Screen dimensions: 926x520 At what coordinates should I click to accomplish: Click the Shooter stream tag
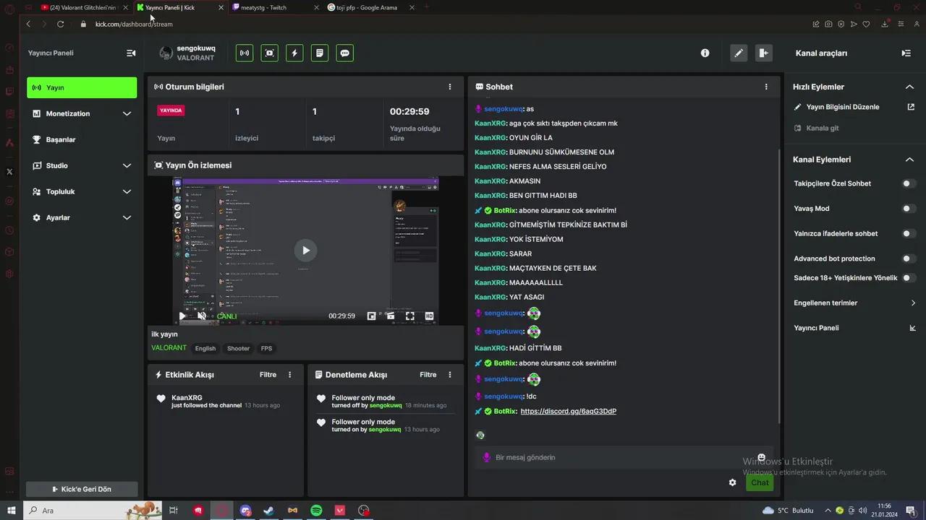pos(238,348)
